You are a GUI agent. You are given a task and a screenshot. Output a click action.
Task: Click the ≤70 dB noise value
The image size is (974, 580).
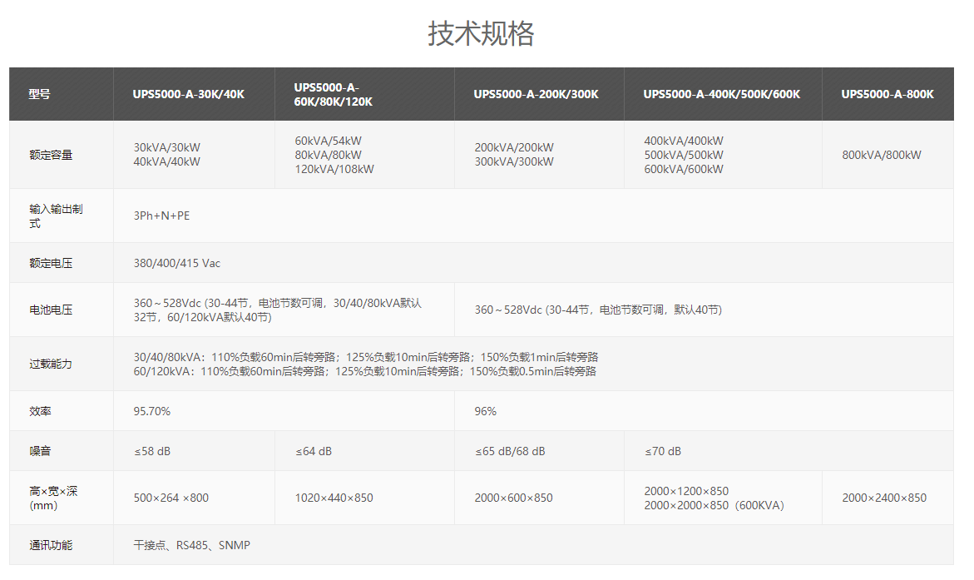663,451
